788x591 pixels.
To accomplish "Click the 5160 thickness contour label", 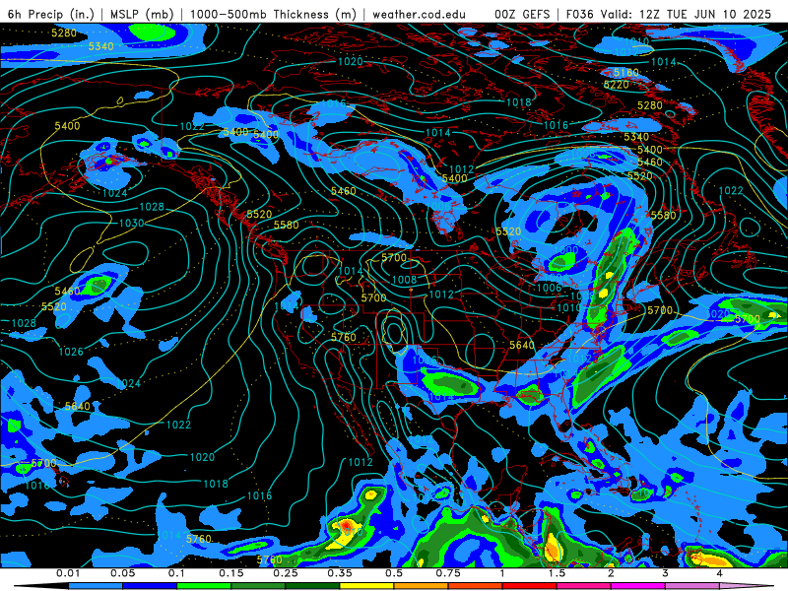I will pos(626,73).
